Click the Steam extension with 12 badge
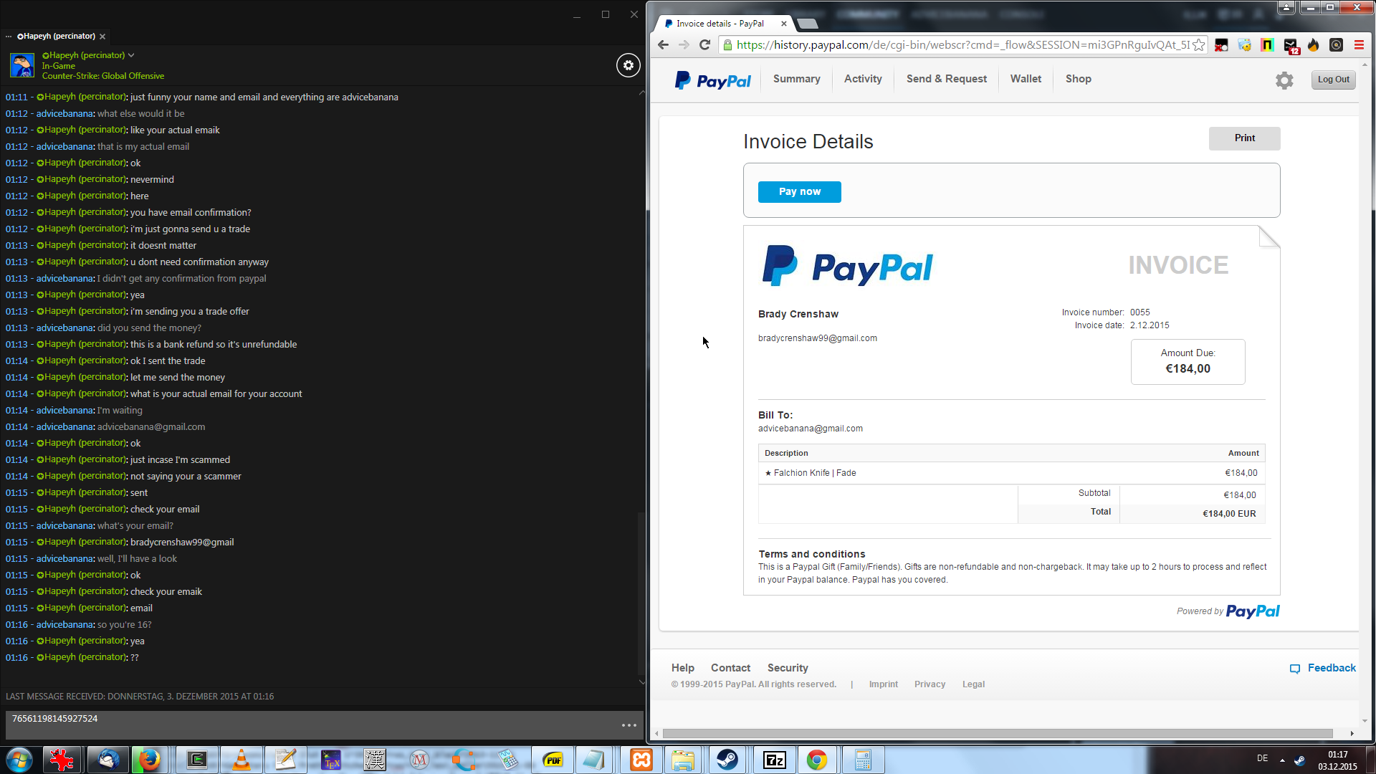 (x=1290, y=45)
